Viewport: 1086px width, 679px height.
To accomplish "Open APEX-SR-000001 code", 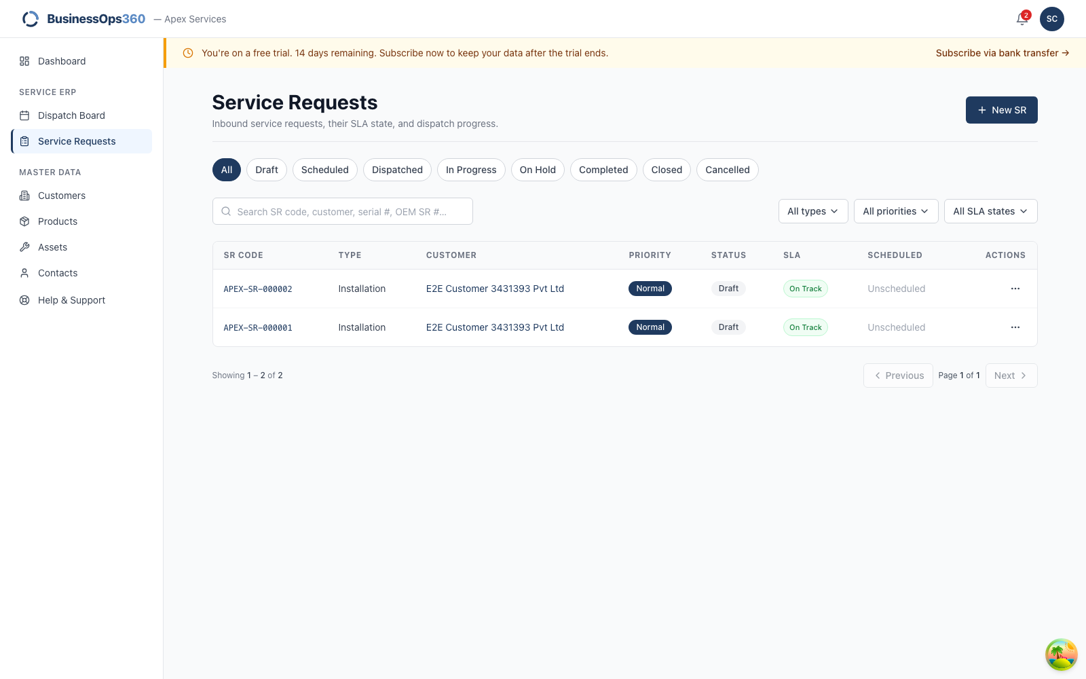I will pos(258,328).
